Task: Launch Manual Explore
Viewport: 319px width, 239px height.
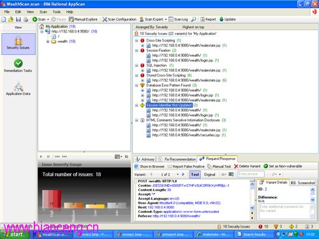Action: pos(83,19)
